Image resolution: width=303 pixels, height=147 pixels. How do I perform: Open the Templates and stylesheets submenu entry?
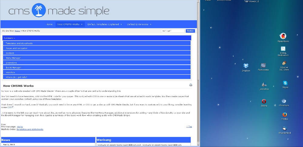(97, 43)
